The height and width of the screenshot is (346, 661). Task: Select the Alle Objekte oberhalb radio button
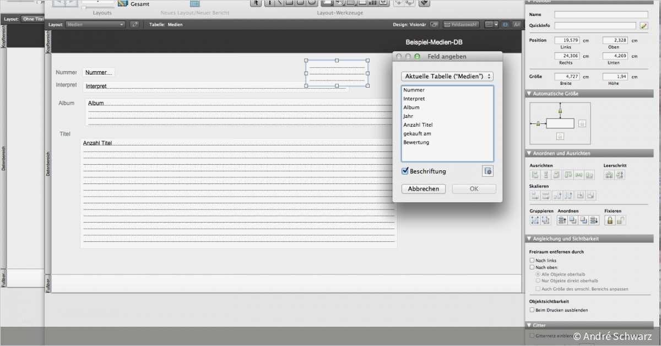click(539, 274)
